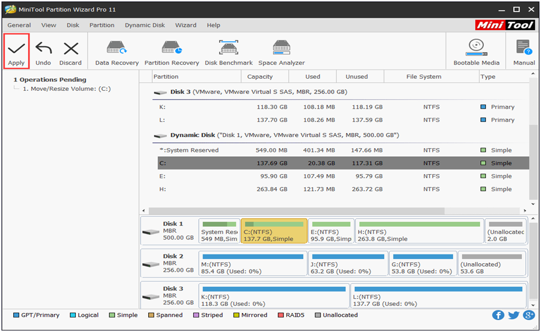Open the Help menu
Image resolution: width=541 pixels, height=332 pixels.
coord(214,25)
